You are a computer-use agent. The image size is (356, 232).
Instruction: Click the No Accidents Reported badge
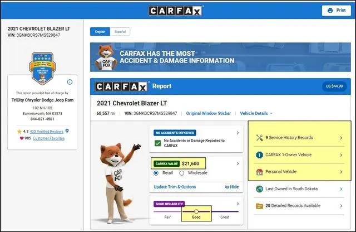click(x=175, y=133)
